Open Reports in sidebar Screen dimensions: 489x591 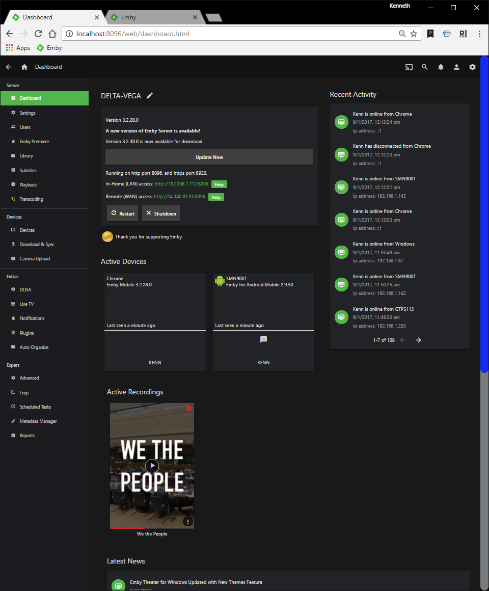click(x=44, y=435)
